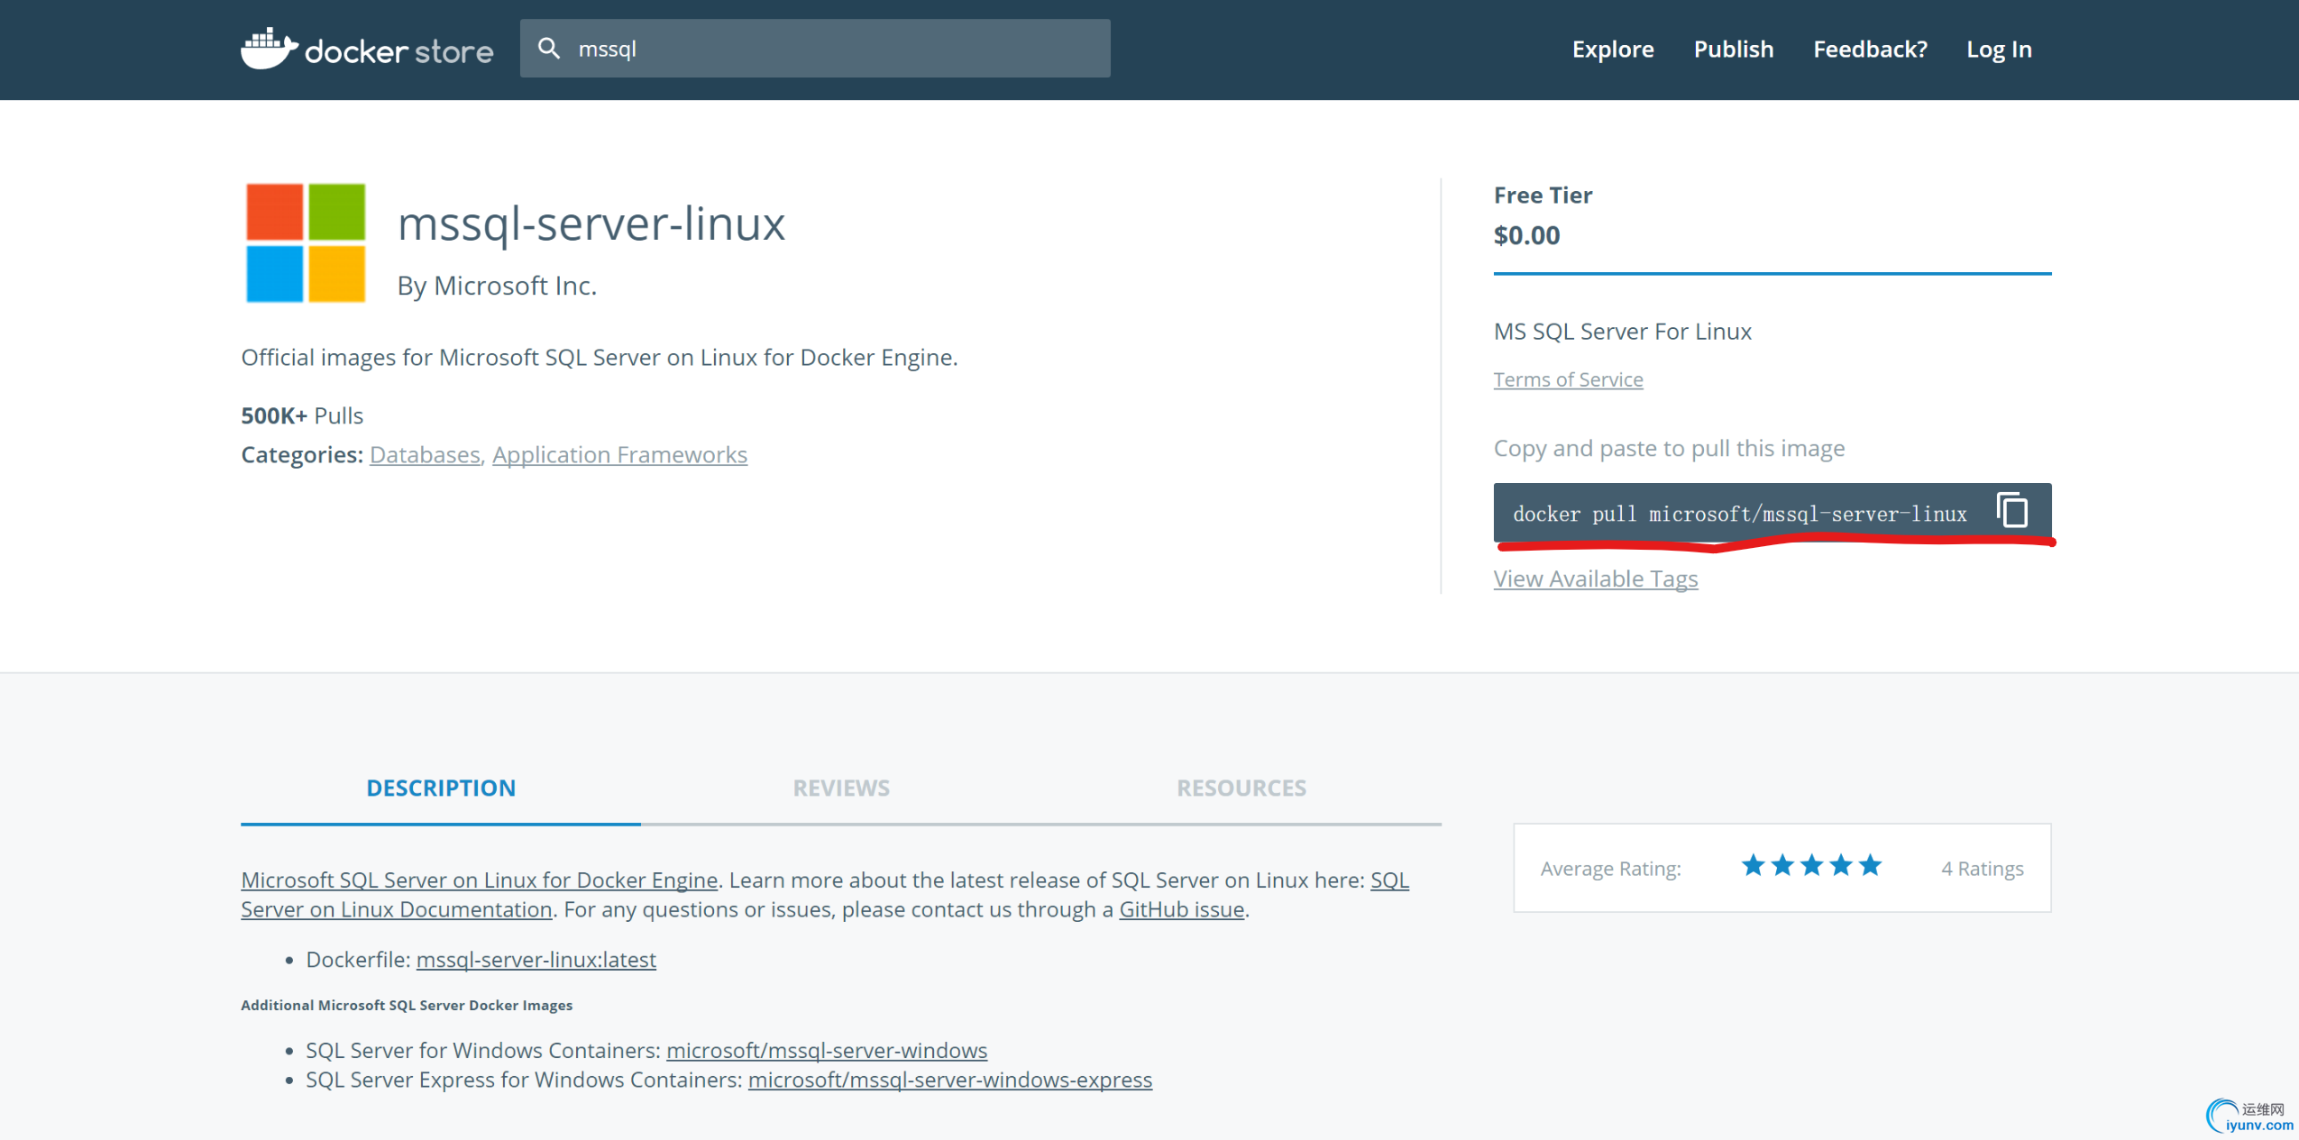Open the Feedback? link
This screenshot has width=2299, height=1140.
[1870, 50]
